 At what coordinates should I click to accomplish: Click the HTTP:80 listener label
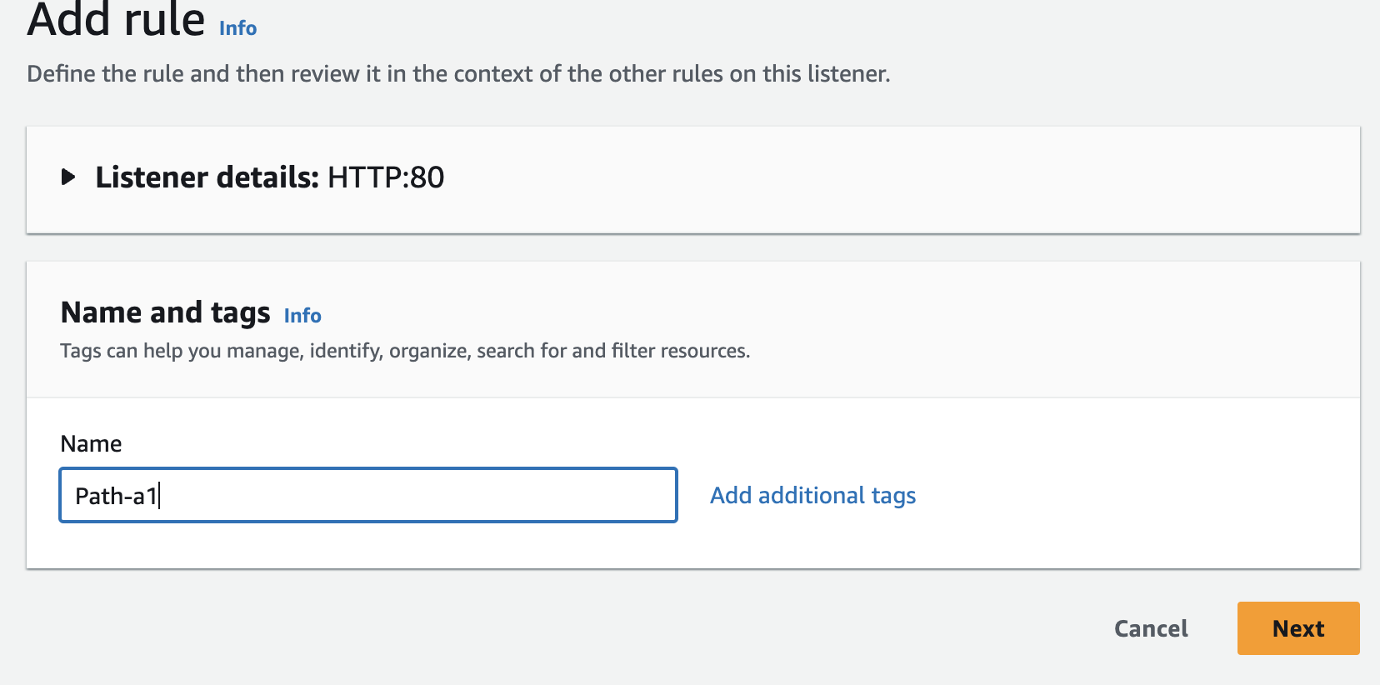pos(386,177)
